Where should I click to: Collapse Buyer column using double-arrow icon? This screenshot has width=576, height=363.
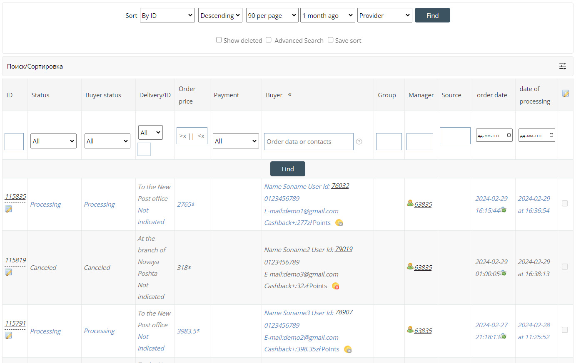[x=290, y=95]
